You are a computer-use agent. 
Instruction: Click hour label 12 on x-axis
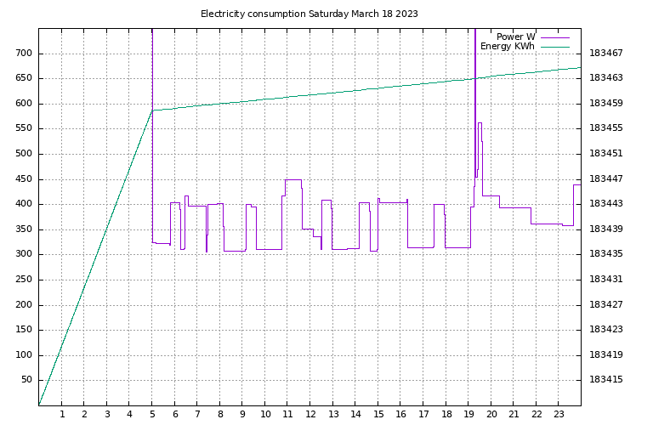[310, 414]
